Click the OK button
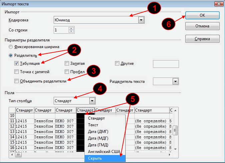The width and height of the screenshot is (225, 163). click(x=202, y=15)
